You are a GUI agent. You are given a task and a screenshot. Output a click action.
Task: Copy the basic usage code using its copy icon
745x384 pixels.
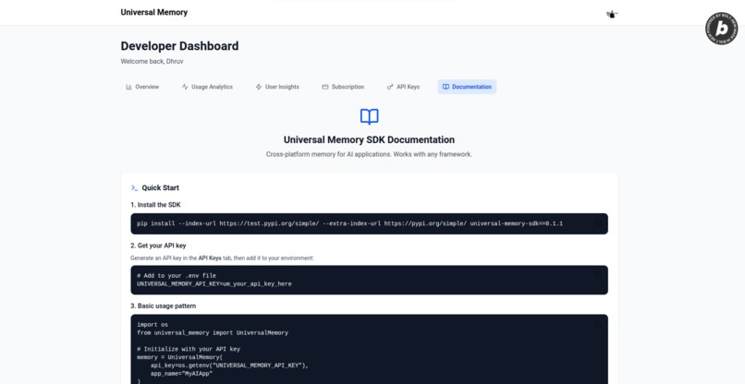point(598,324)
